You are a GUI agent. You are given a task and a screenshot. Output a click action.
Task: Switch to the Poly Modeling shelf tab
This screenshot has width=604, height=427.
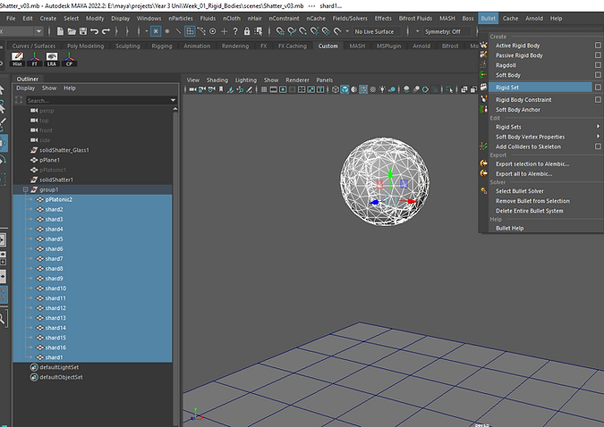[86, 46]
